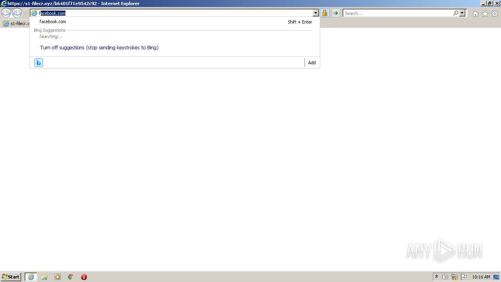501x282 pixels.
Task: Open Windows Explorer folder in taskbar
Action: pos(44,277)
